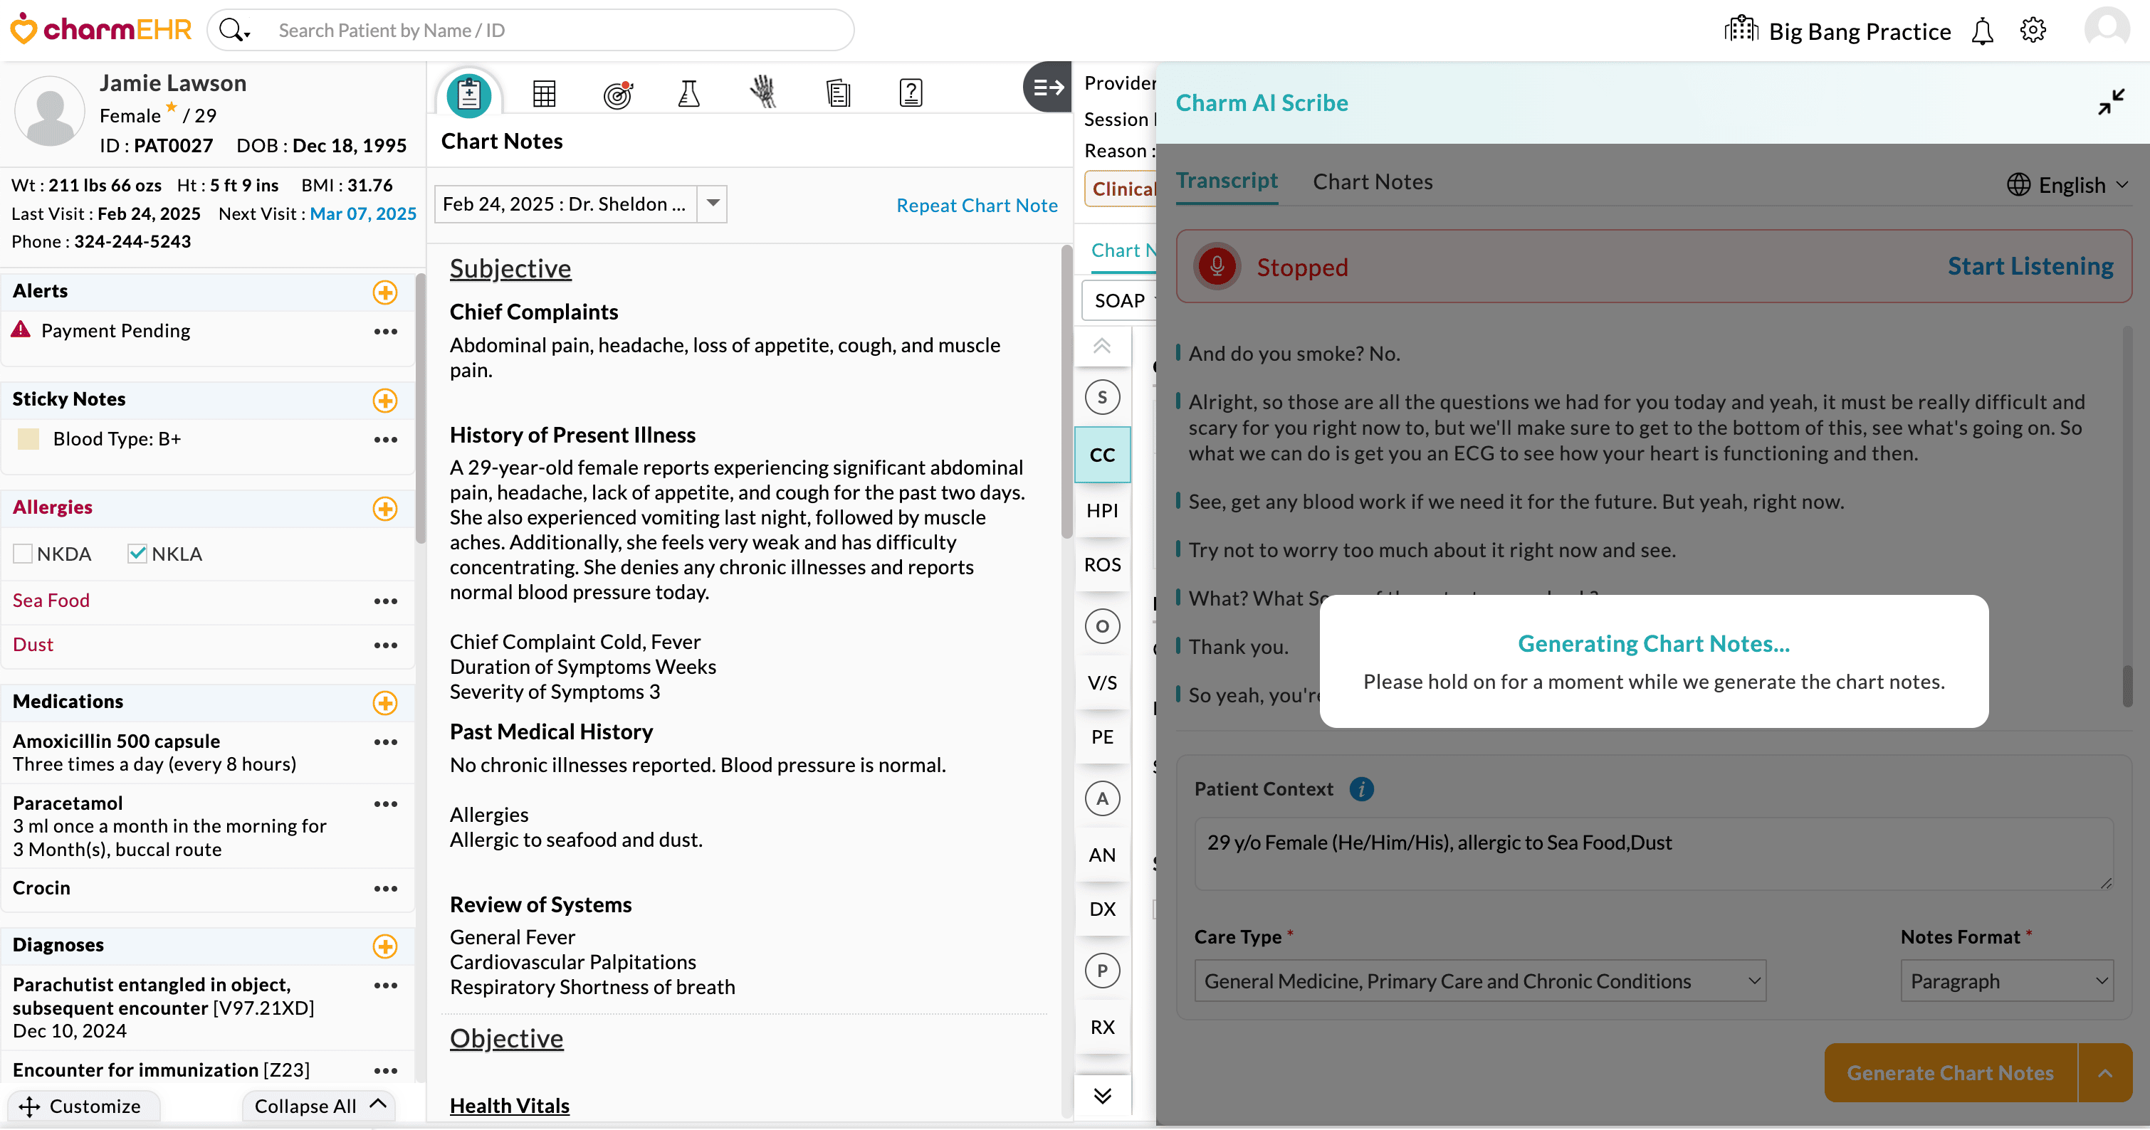2150x1130 pixels.
Task: Switch to the Chart Notes tab in Scribe
Action: (1372, 181)
